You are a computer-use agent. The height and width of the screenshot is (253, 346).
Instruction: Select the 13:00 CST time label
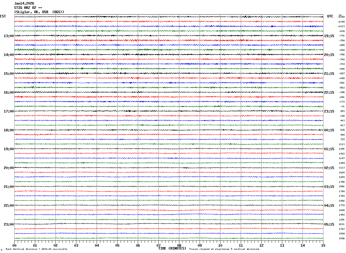tap(9, 36)
